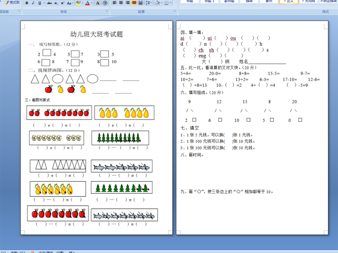338x253 pixels.
Task: Open the shading color dropdown arrow
Action: click(162, 3)
